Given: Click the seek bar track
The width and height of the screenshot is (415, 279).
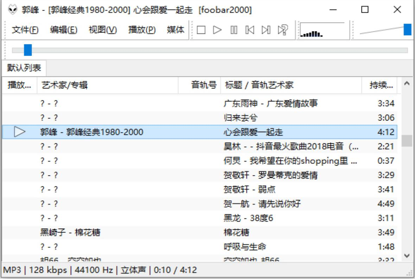Looking at the screenshot, I should pyautogui.click(x=210, y=50).
